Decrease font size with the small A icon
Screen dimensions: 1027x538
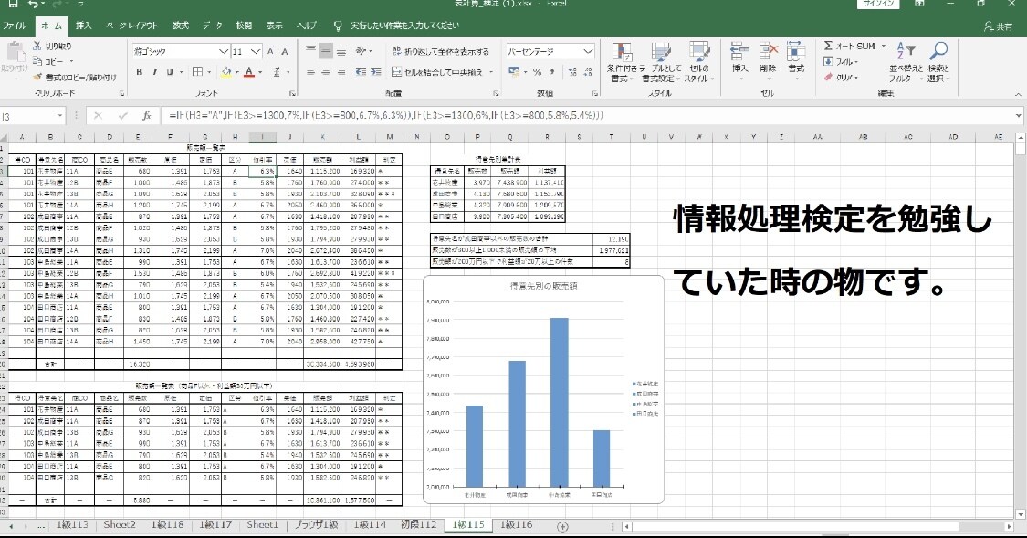click(286, 51)
